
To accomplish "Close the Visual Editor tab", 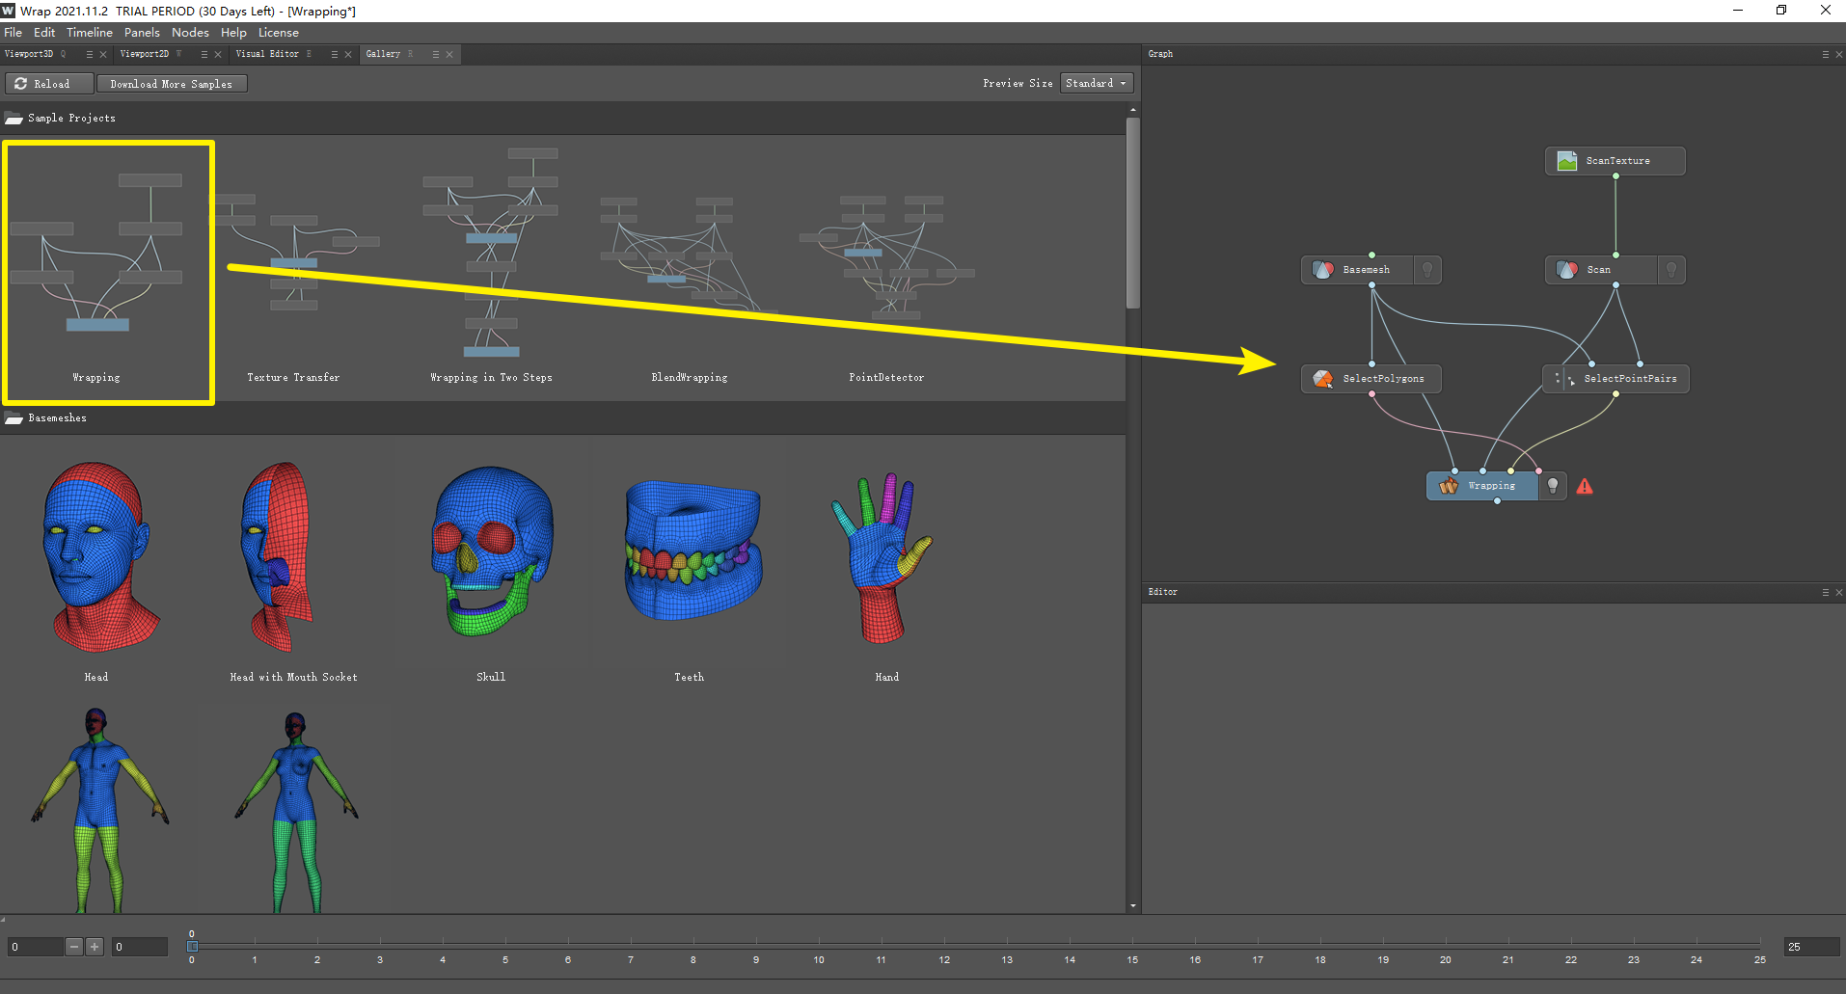I will click(x=348, y=55).
